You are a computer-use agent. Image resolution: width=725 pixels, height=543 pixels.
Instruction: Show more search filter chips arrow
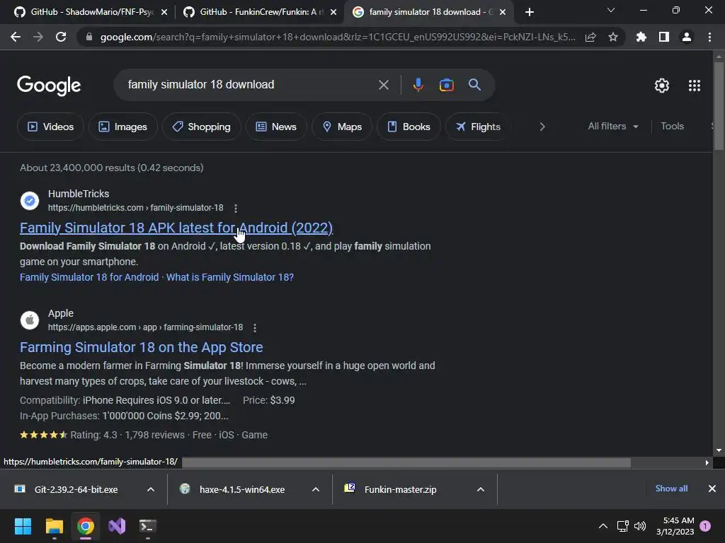click(x=542, y=127)
